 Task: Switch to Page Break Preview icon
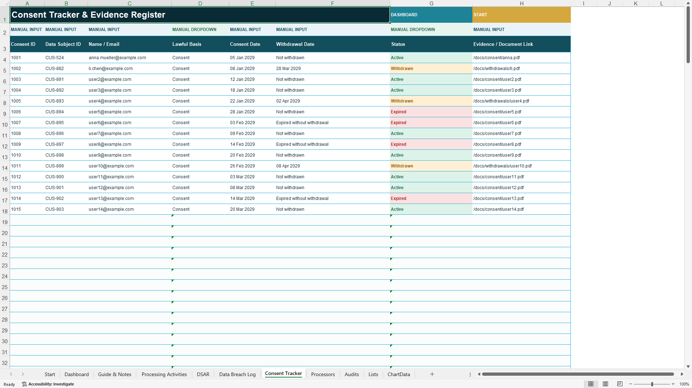click(620, 384)
